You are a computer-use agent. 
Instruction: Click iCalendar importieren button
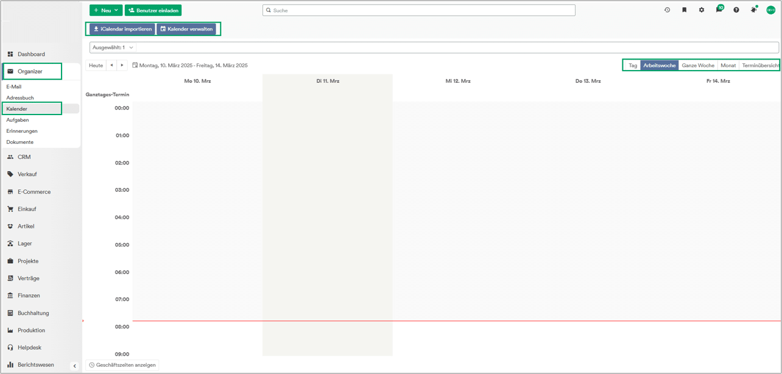pos(122,29)
